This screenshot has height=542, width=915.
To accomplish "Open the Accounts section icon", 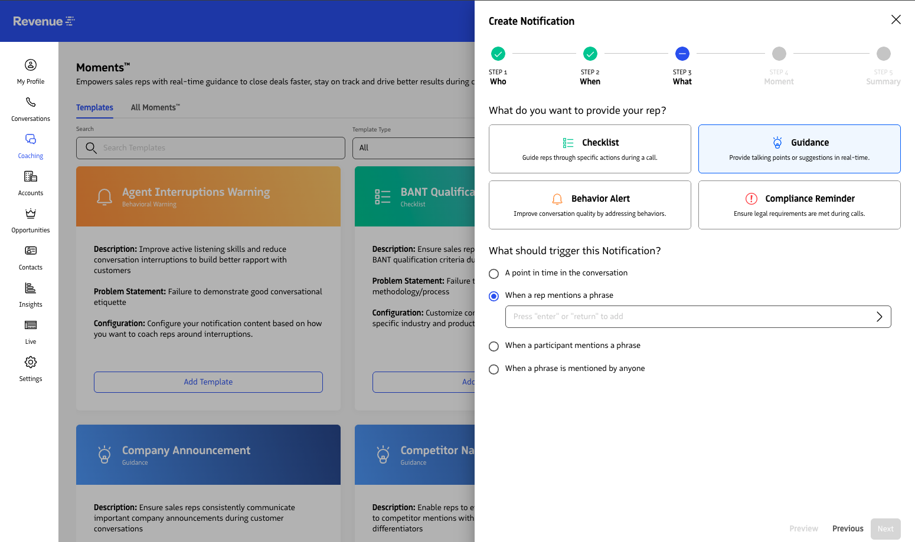I will (x=31, y=177).
